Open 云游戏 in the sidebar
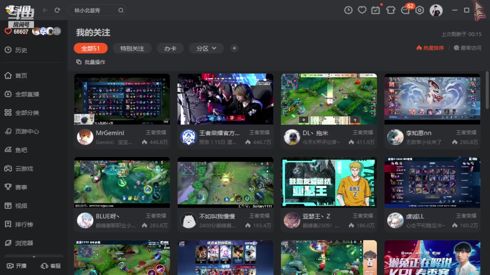This screenshot has width=490, height=275. coord(19,169)
